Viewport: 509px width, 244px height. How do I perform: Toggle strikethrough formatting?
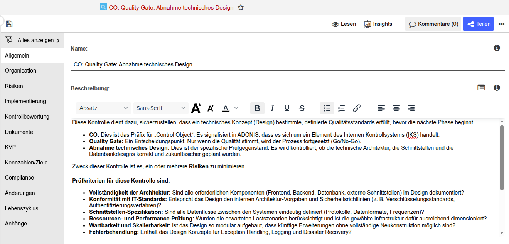pyautogui.click(x=302, y=108)
